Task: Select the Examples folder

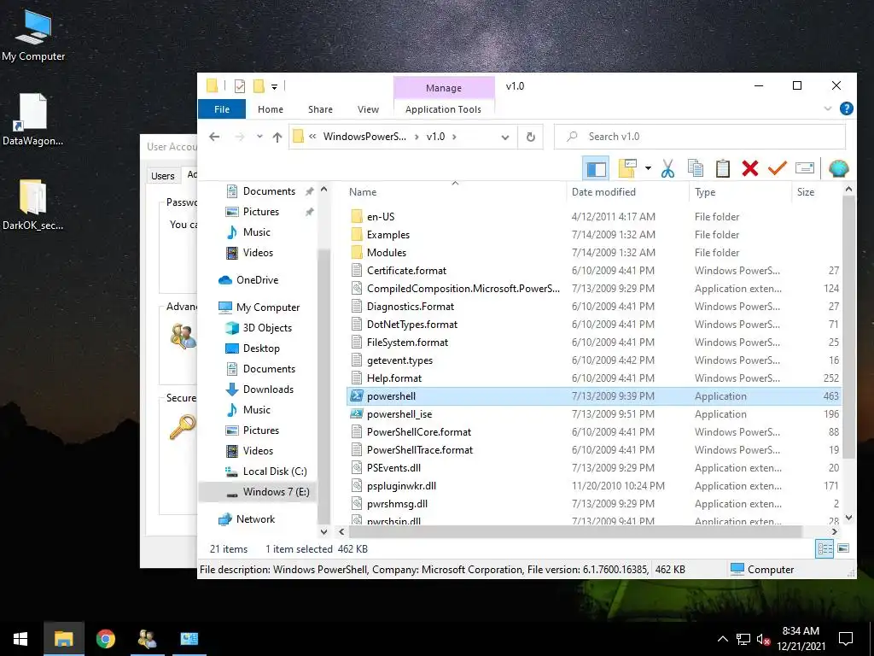Action: 388,235
